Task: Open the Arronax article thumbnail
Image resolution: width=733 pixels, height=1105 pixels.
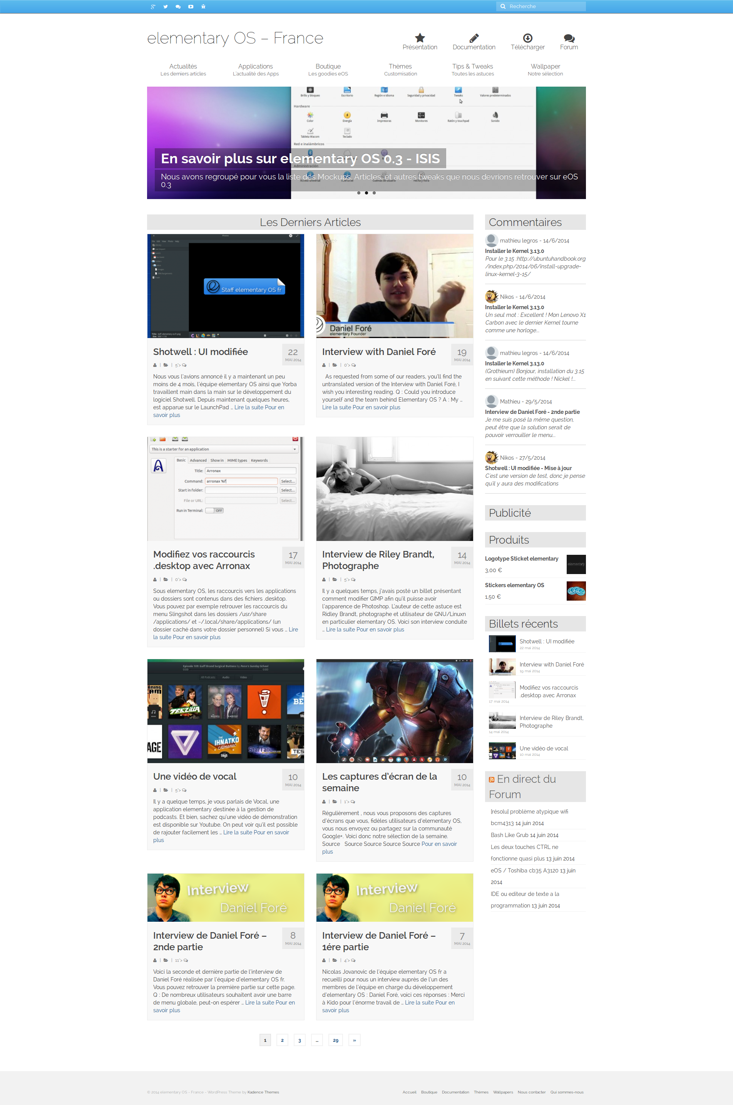Action: coord(226,489)
